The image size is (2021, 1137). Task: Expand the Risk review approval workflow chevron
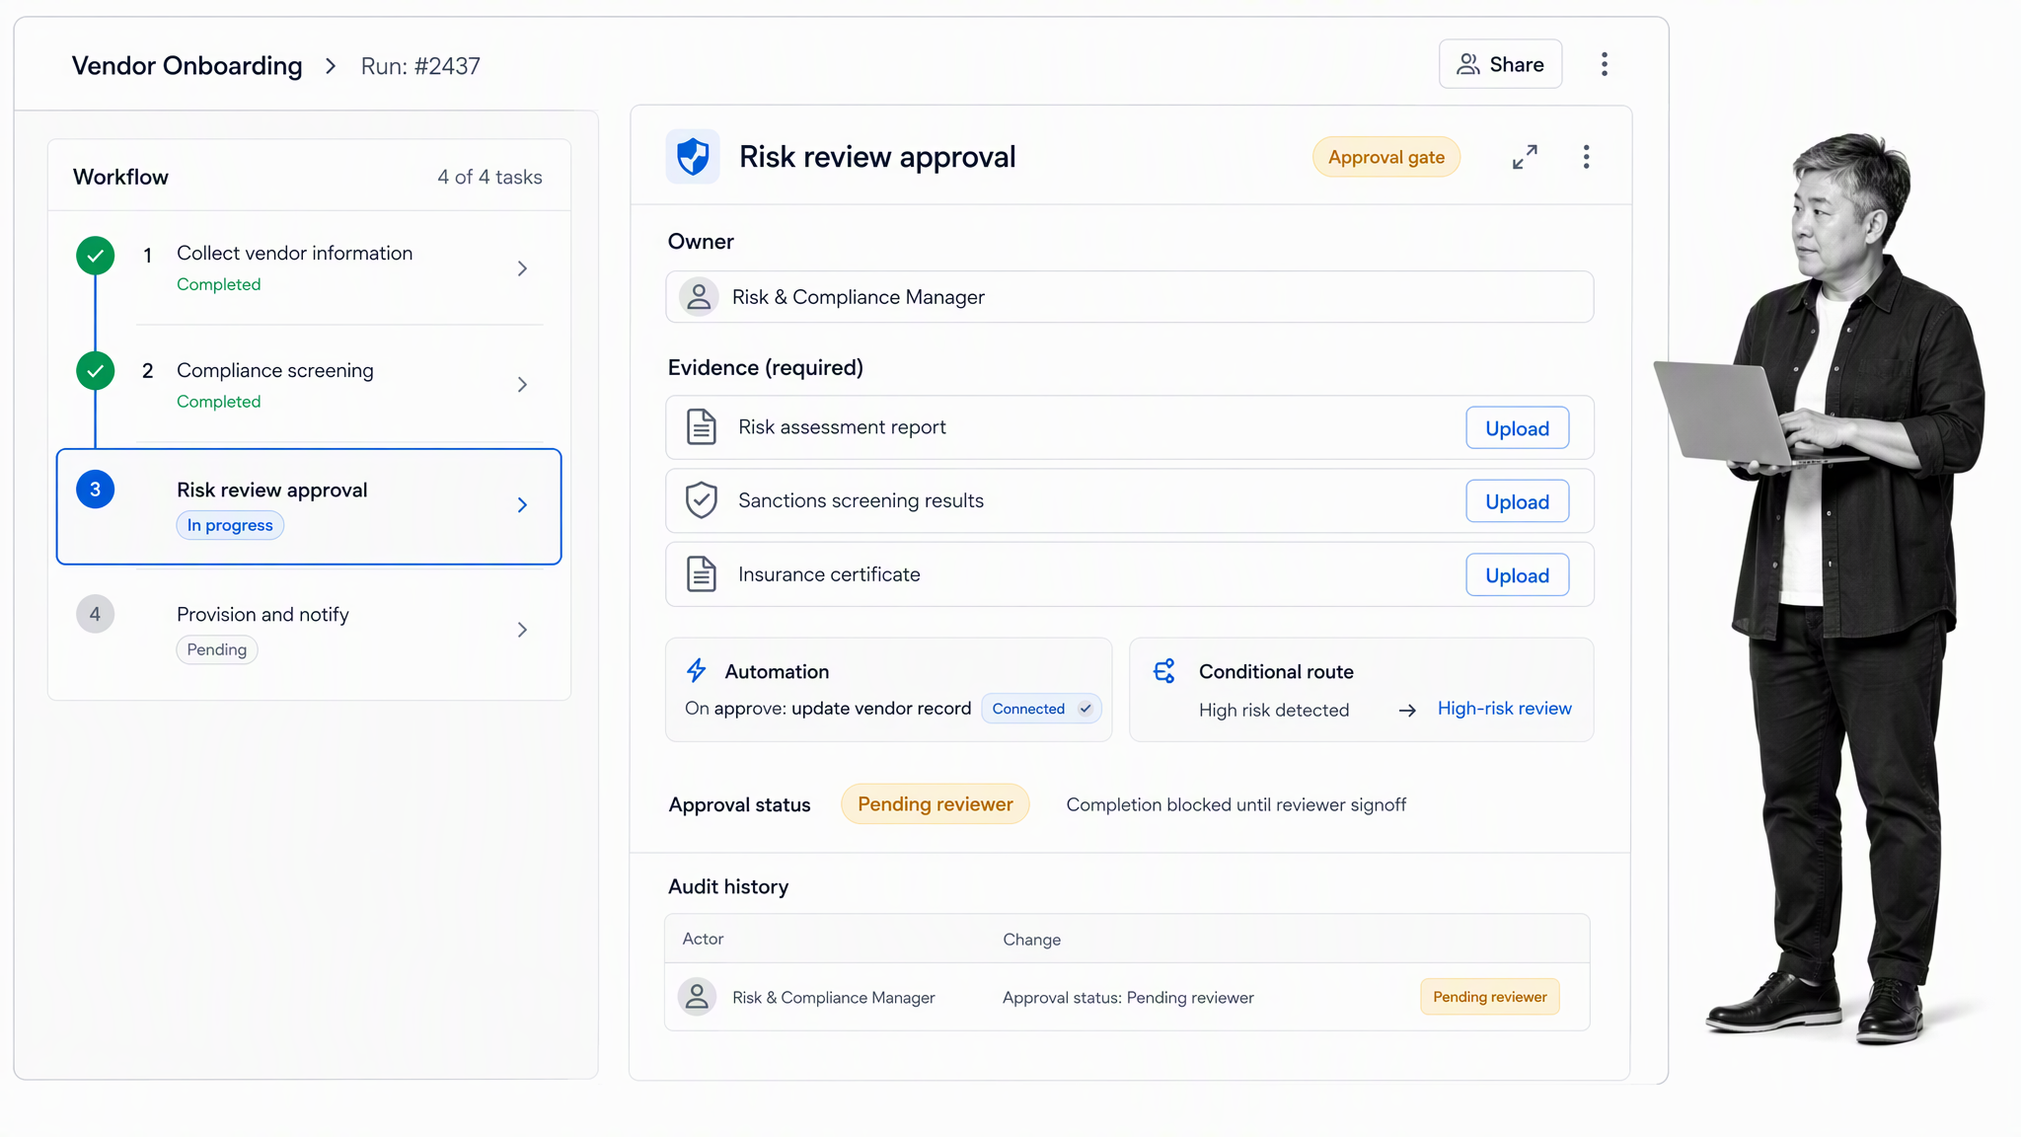click(x=522, y=505)
